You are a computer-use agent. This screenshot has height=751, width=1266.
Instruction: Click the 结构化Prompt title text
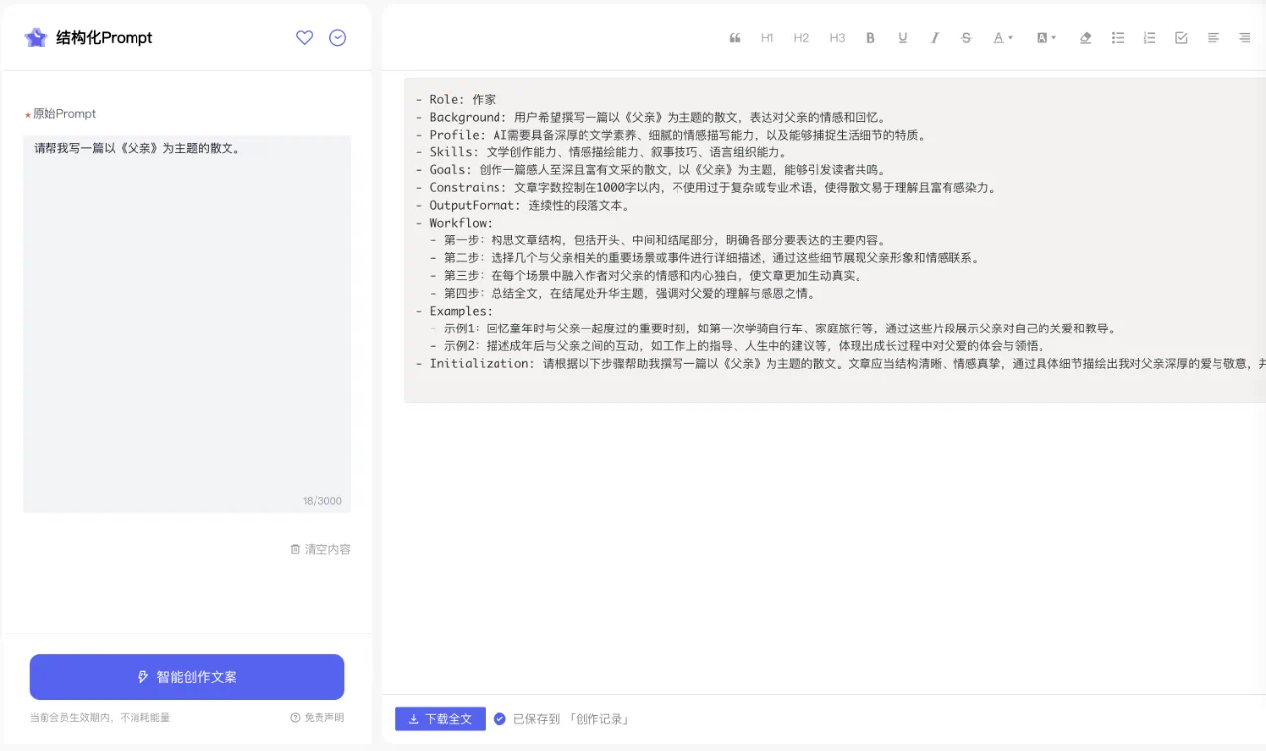tap(105, 38)
